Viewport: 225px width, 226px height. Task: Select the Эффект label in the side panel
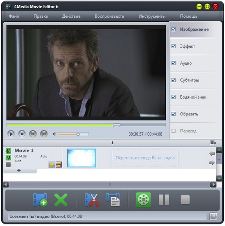187,46
